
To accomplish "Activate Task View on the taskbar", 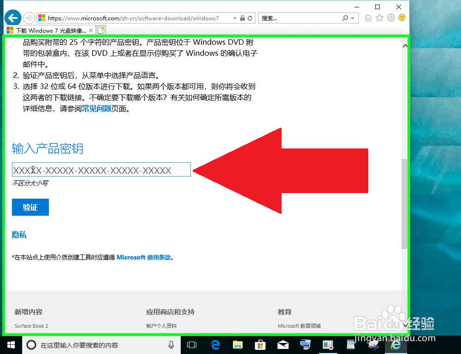I will (x=192, y=345).
